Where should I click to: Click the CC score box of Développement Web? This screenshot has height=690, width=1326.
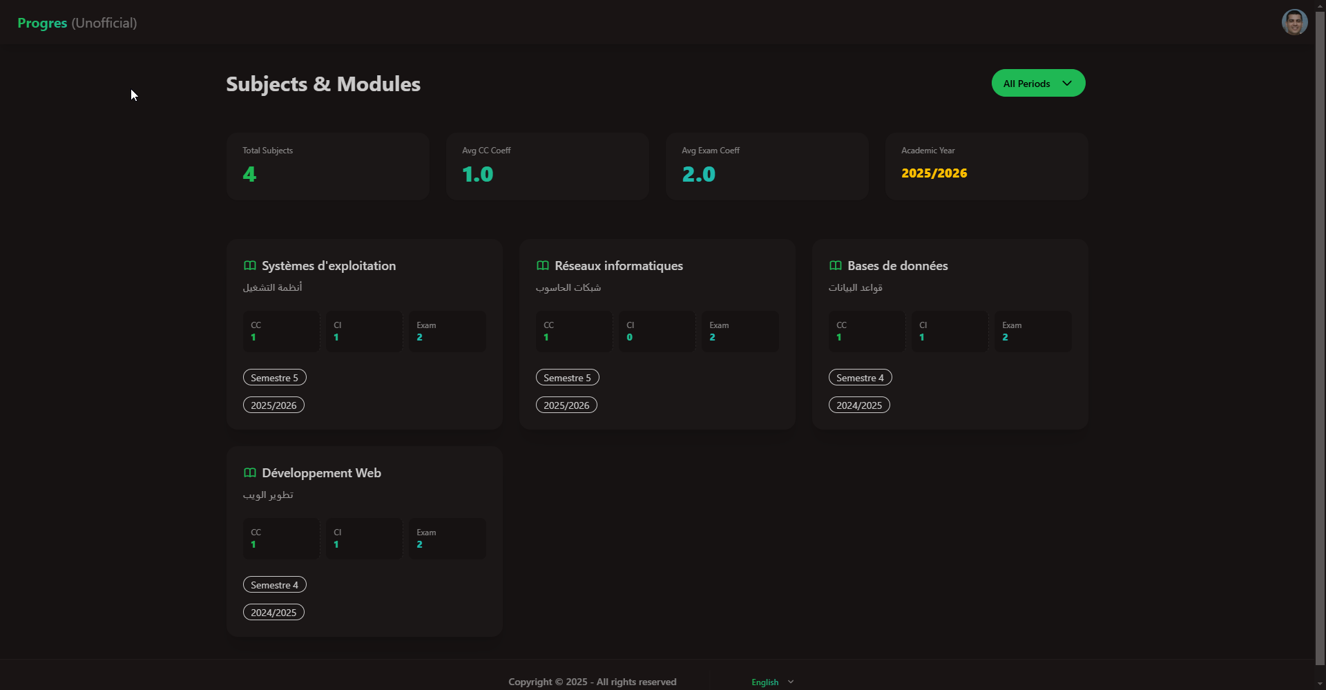pos(280,538)
